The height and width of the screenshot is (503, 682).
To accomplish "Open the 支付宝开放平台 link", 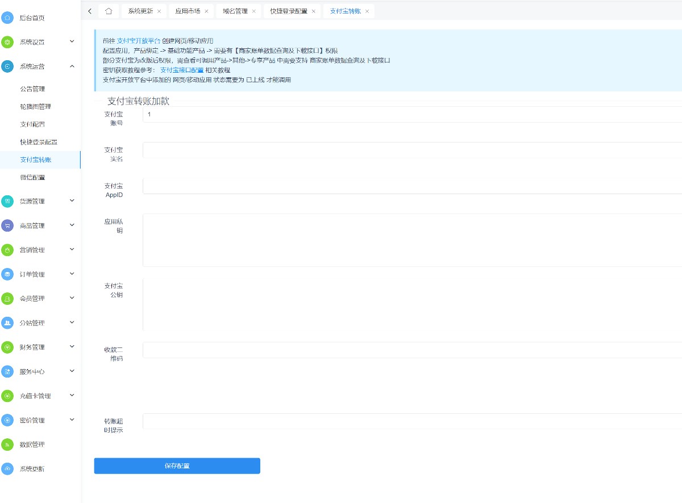I will pos(138,41).
